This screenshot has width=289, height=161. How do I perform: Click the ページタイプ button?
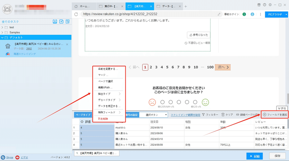[x=83, y=115]
